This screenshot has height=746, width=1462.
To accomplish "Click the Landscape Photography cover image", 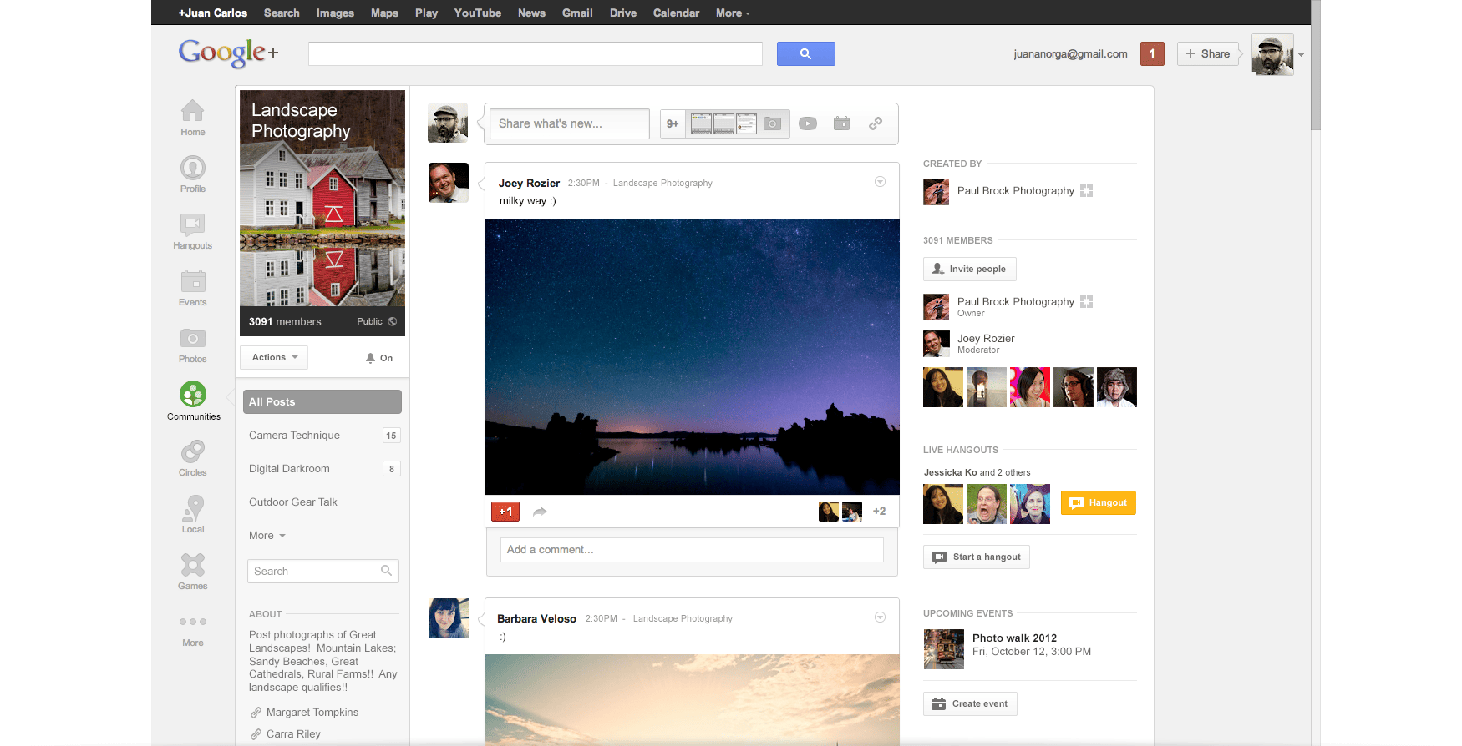I will [x=322, y=199].
